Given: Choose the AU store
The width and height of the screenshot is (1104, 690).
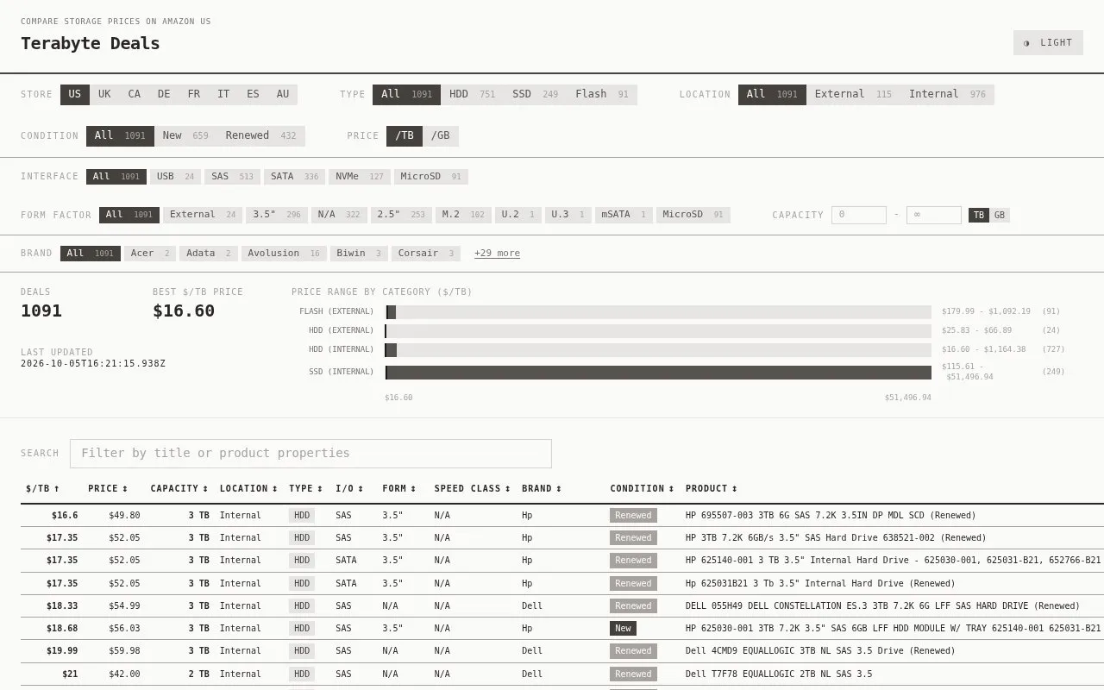Looking at the screenshot, I should (x=283, y=95).
